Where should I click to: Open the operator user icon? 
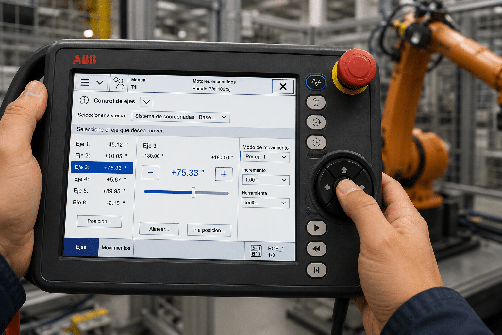click(119, 83)
